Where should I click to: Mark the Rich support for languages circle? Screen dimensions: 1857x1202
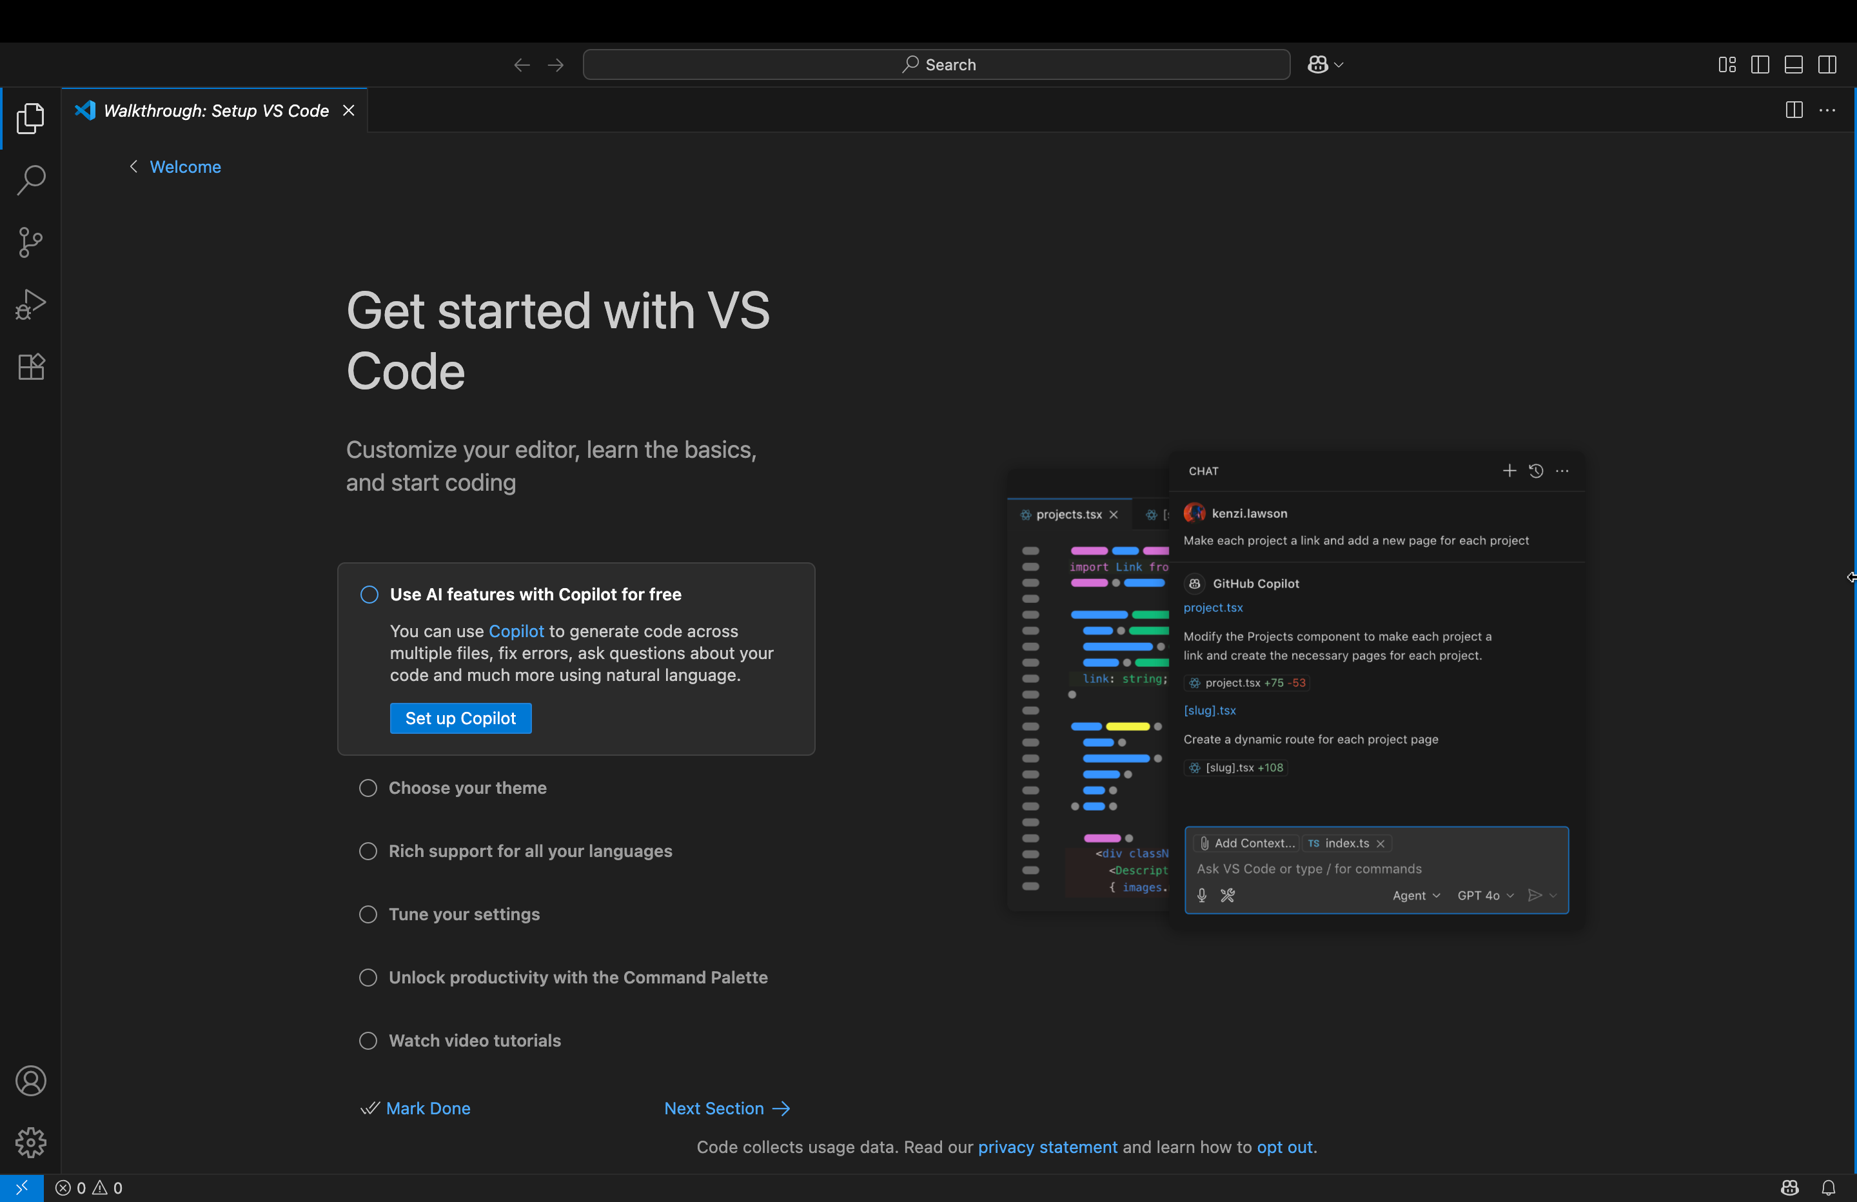(x=368, y=852)
